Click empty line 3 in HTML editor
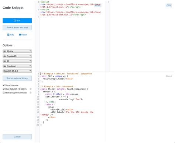This screenshot has width=175, height=143. (72, 17)
